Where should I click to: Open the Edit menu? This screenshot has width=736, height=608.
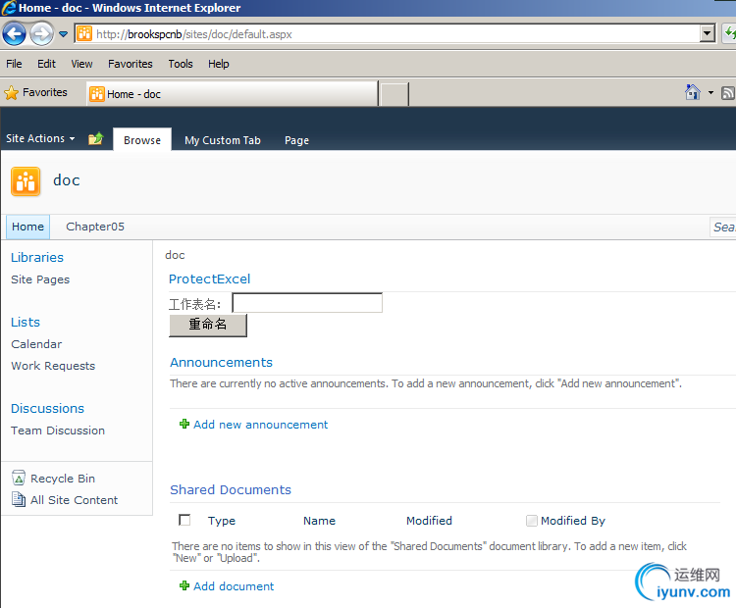click(46, 64)
